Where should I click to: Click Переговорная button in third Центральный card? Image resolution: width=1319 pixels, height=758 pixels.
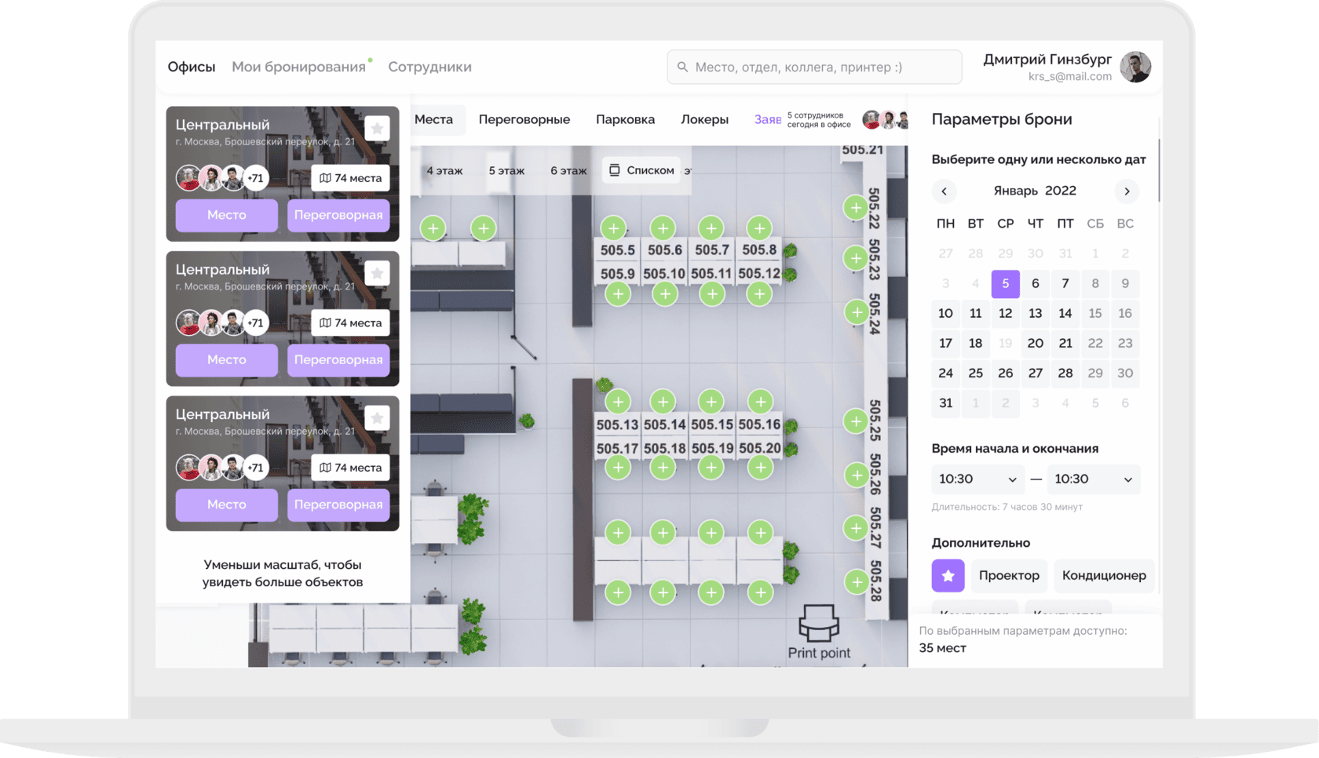(338, 505)
